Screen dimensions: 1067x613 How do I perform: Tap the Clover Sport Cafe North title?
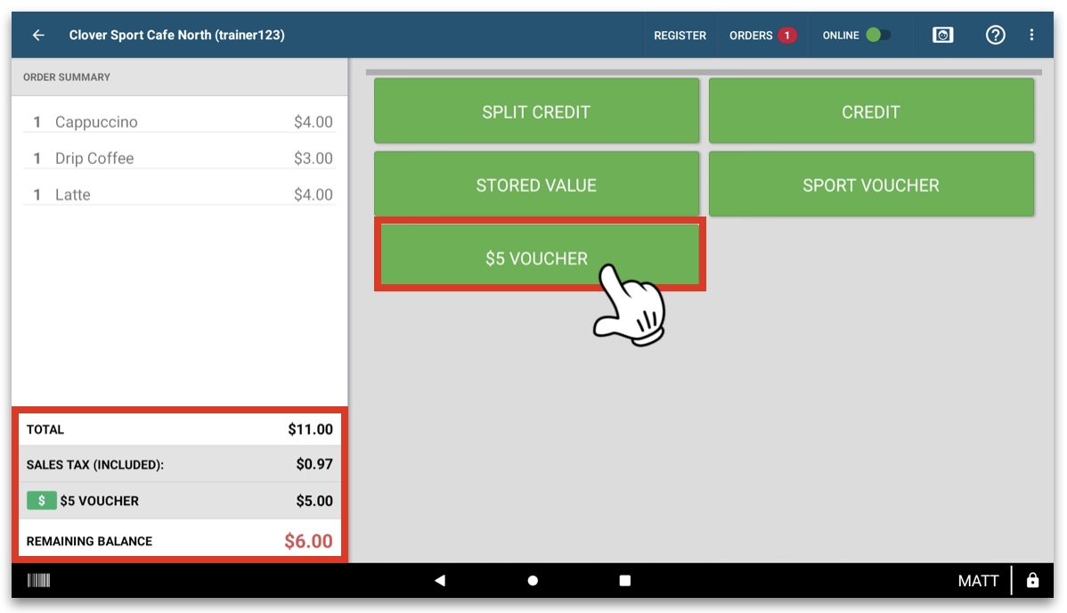tap(177, 35)
